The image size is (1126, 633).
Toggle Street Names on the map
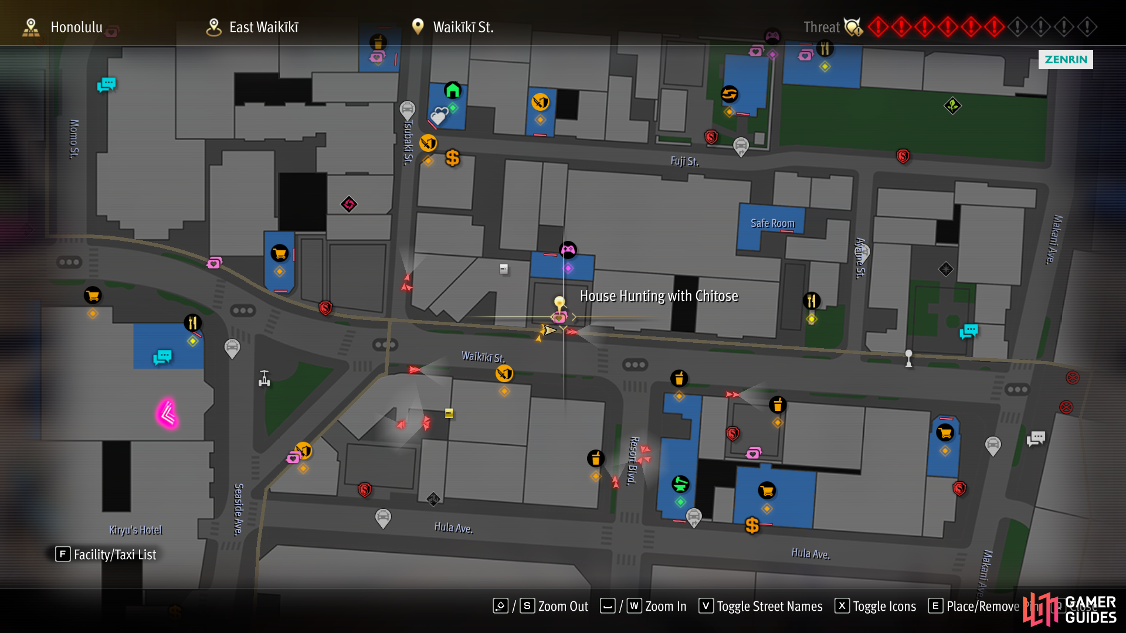tap(761, 606)
